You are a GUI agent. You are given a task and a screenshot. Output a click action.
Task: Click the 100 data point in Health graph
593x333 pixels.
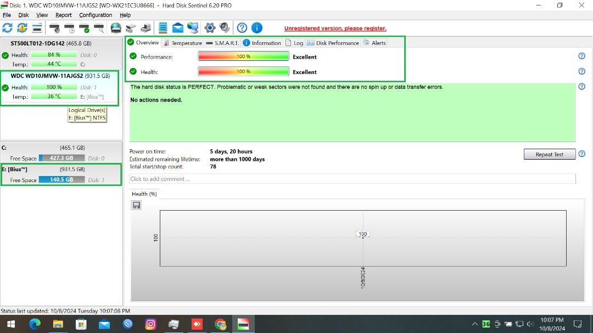click(x=363, y=234)
